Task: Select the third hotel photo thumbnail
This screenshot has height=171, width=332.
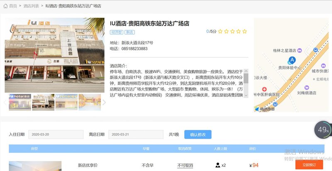Action: pos(66,102)
